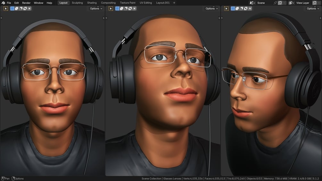Toggle Set new selection mode in right viewport

pos(233,9)
